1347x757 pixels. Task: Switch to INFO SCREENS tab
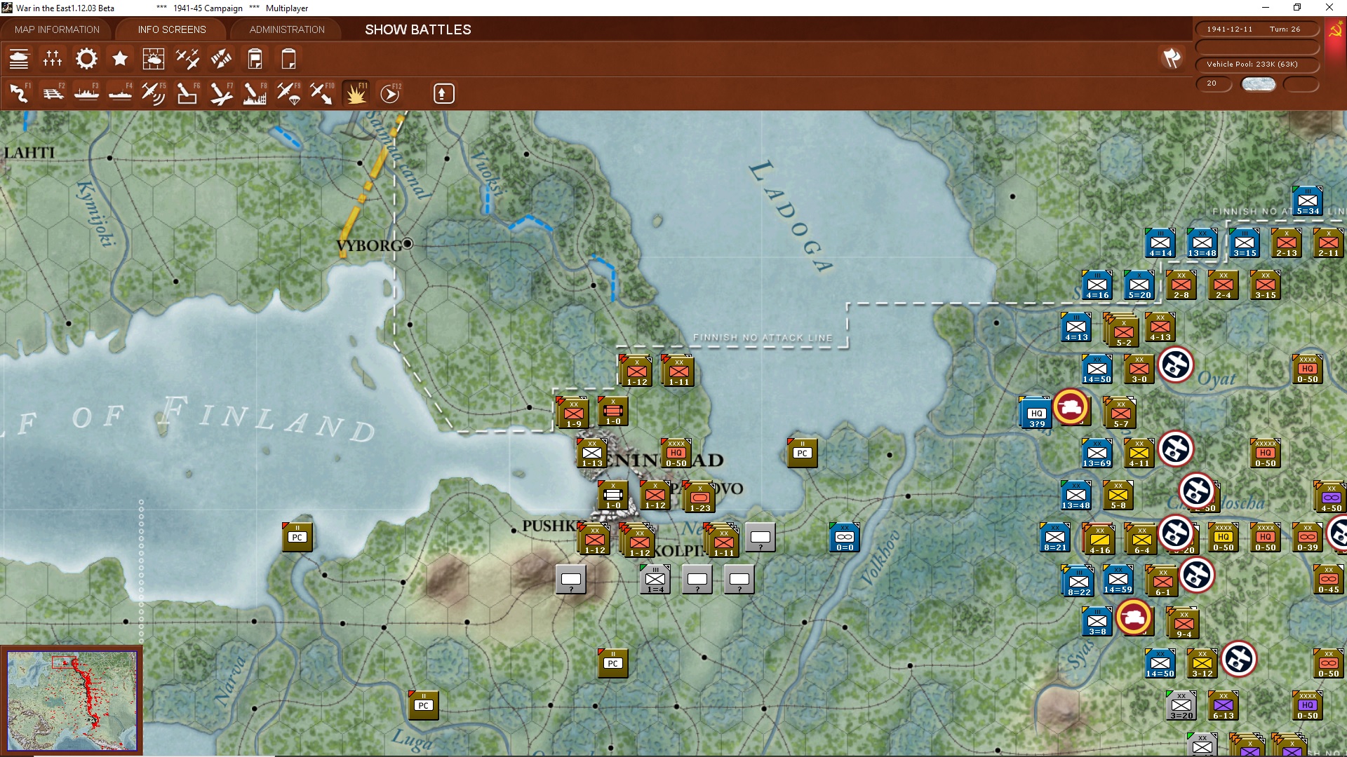pyautogui.click(x=172, y=29)
